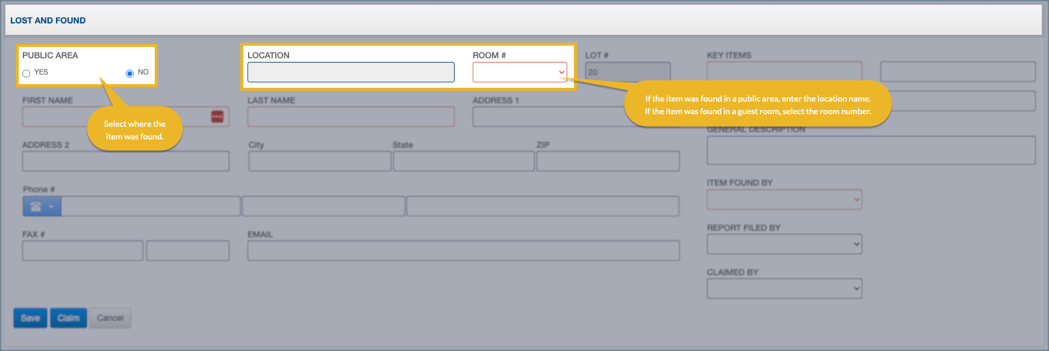The height and width of the screenshot is (351, 1049).
Task: Open the phone type icon dropdown
Action: [42, 207]
